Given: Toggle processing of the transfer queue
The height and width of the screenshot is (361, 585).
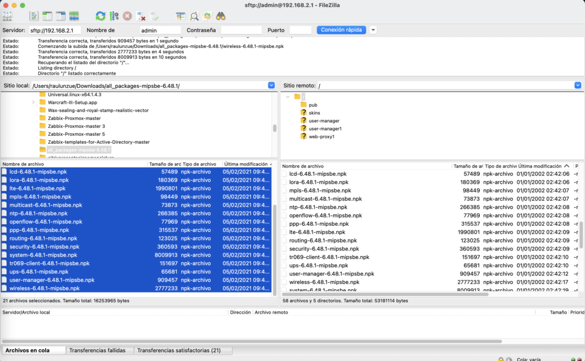Looking at the screenshot, I should tap(114, 17).
